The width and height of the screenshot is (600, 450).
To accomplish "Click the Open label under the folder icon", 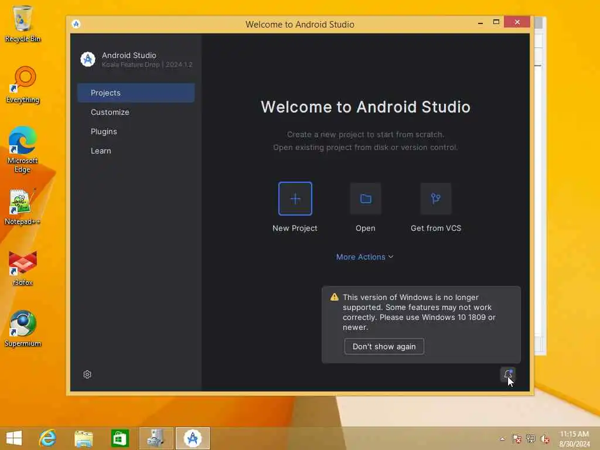I will (366, 228).
